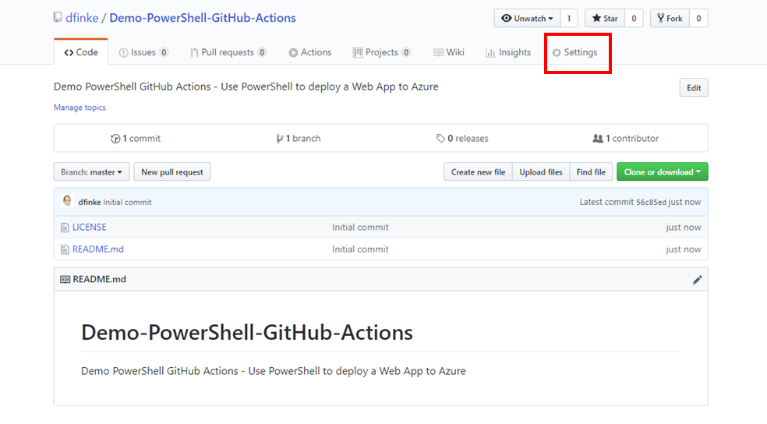Go to the Actions tab
The image size is (767, 424).
310,52
